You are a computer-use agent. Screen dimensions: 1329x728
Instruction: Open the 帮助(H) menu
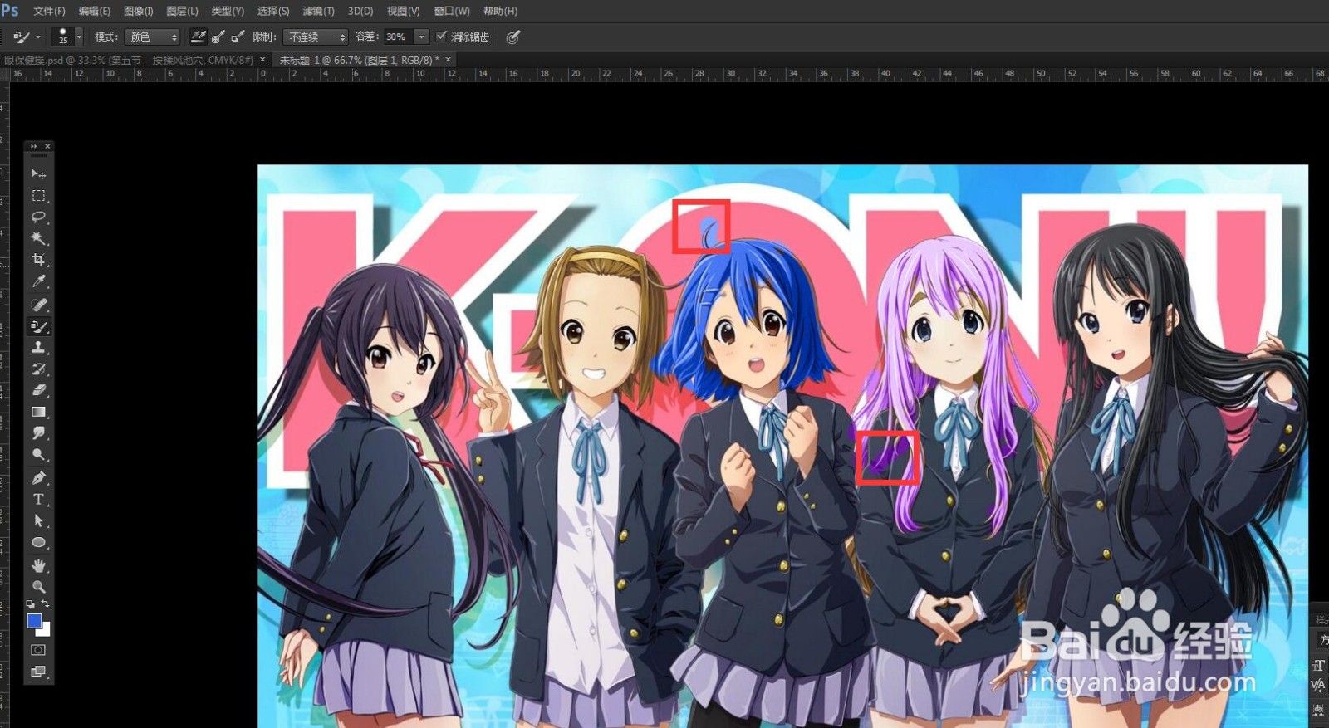(500, 11)
